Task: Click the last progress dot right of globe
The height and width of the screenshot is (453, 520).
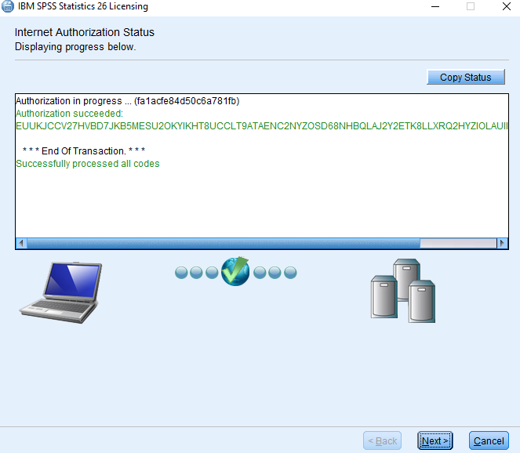Action: tap(290, 273)
